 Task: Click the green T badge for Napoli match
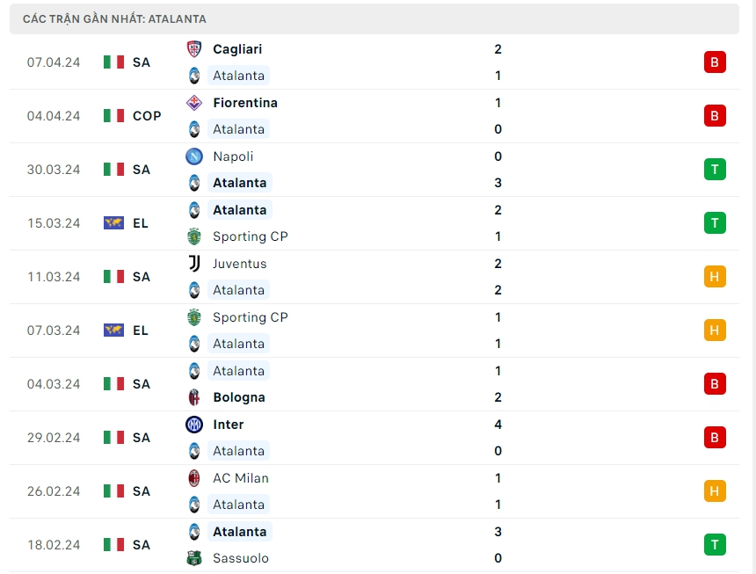point(715,170)
